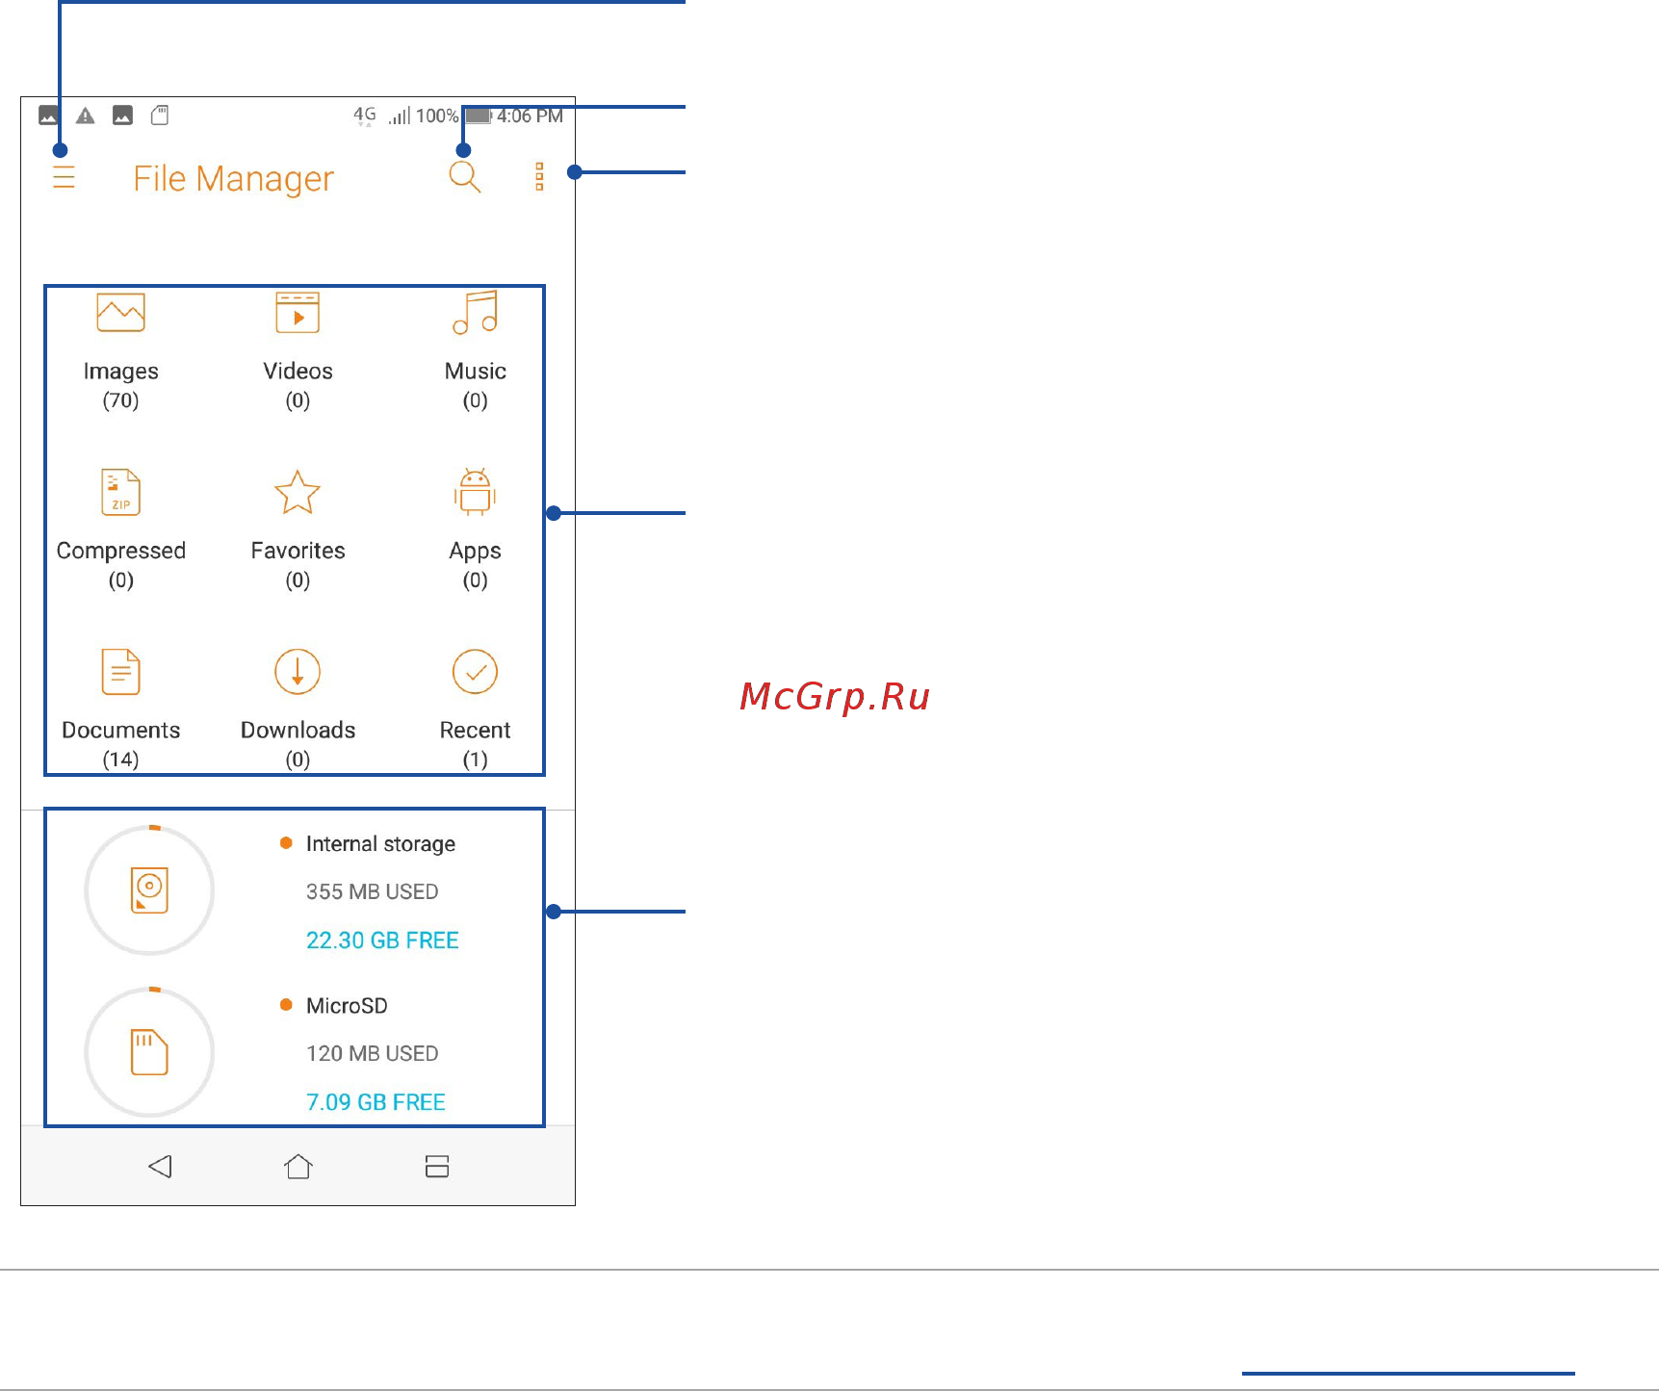Tap the Documents (14) count

point(121,760)
